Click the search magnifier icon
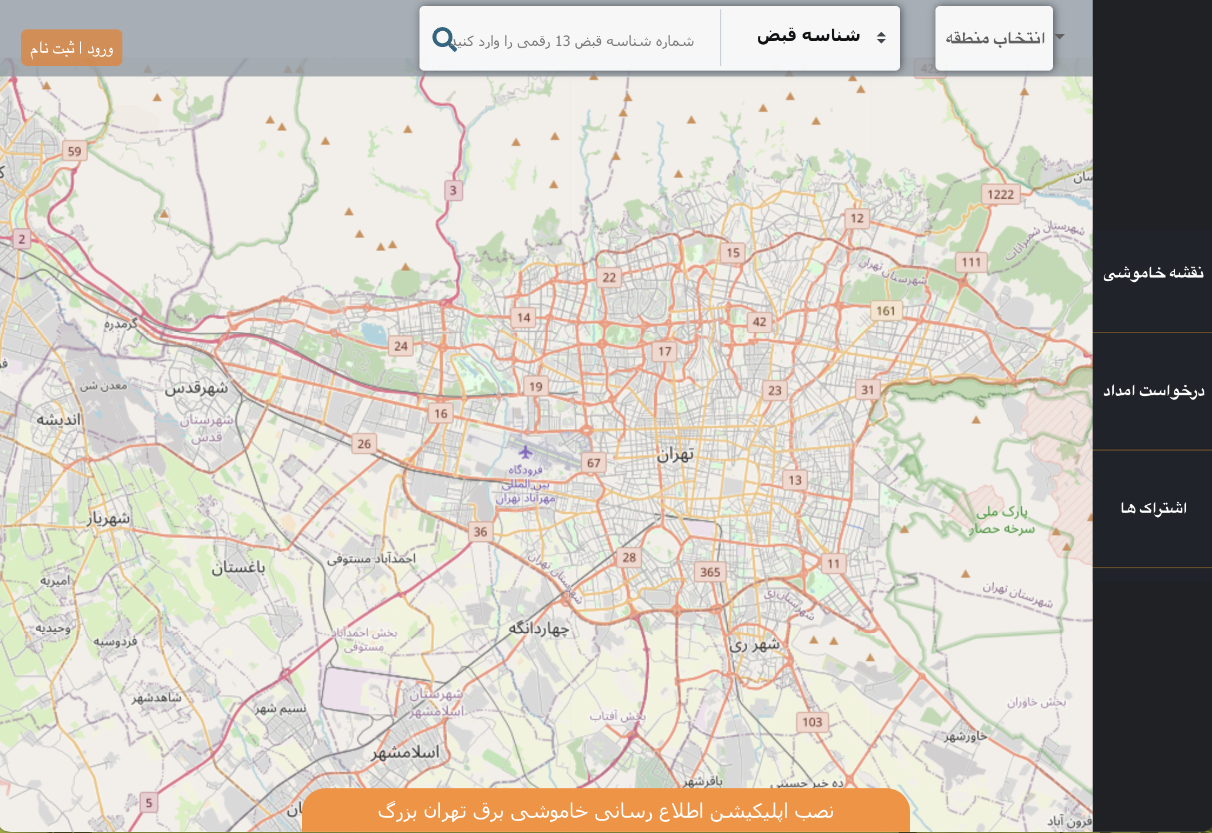Image resolution: width=1212 pixels, height=833 pixels. point(444,39)
